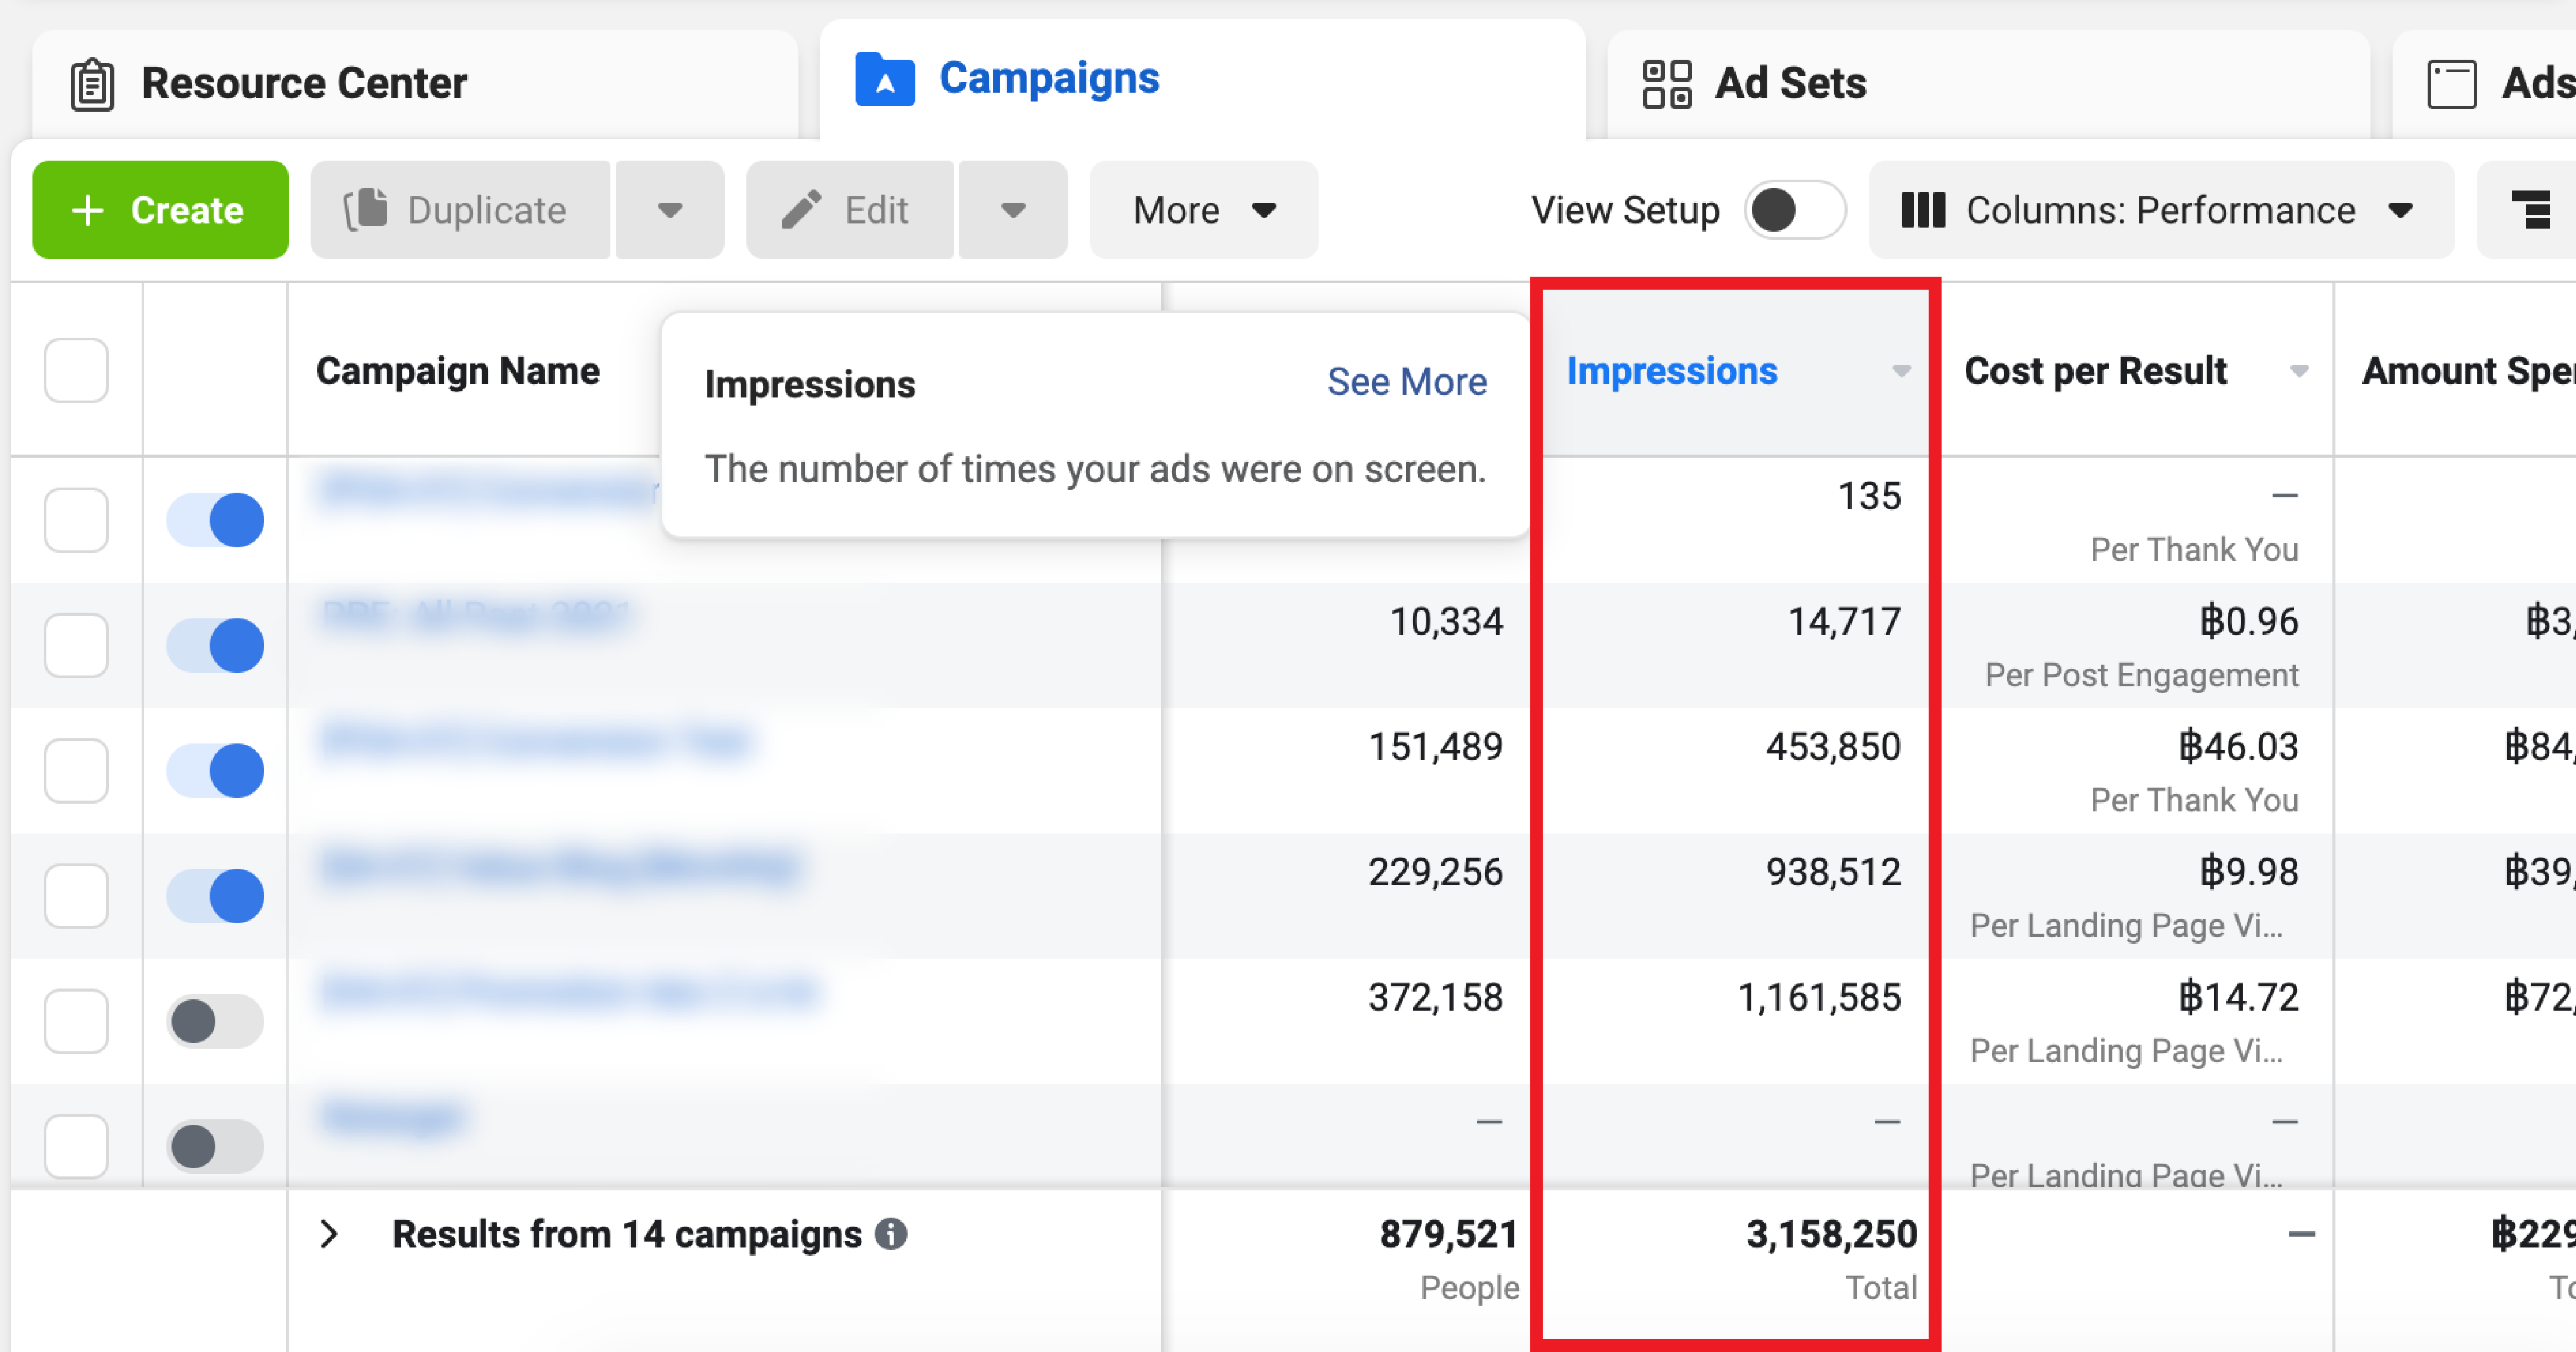Click the 3,158,250 total impressions
The height and width of the screenshot is (1352, 2576).
(1832, 1234)
